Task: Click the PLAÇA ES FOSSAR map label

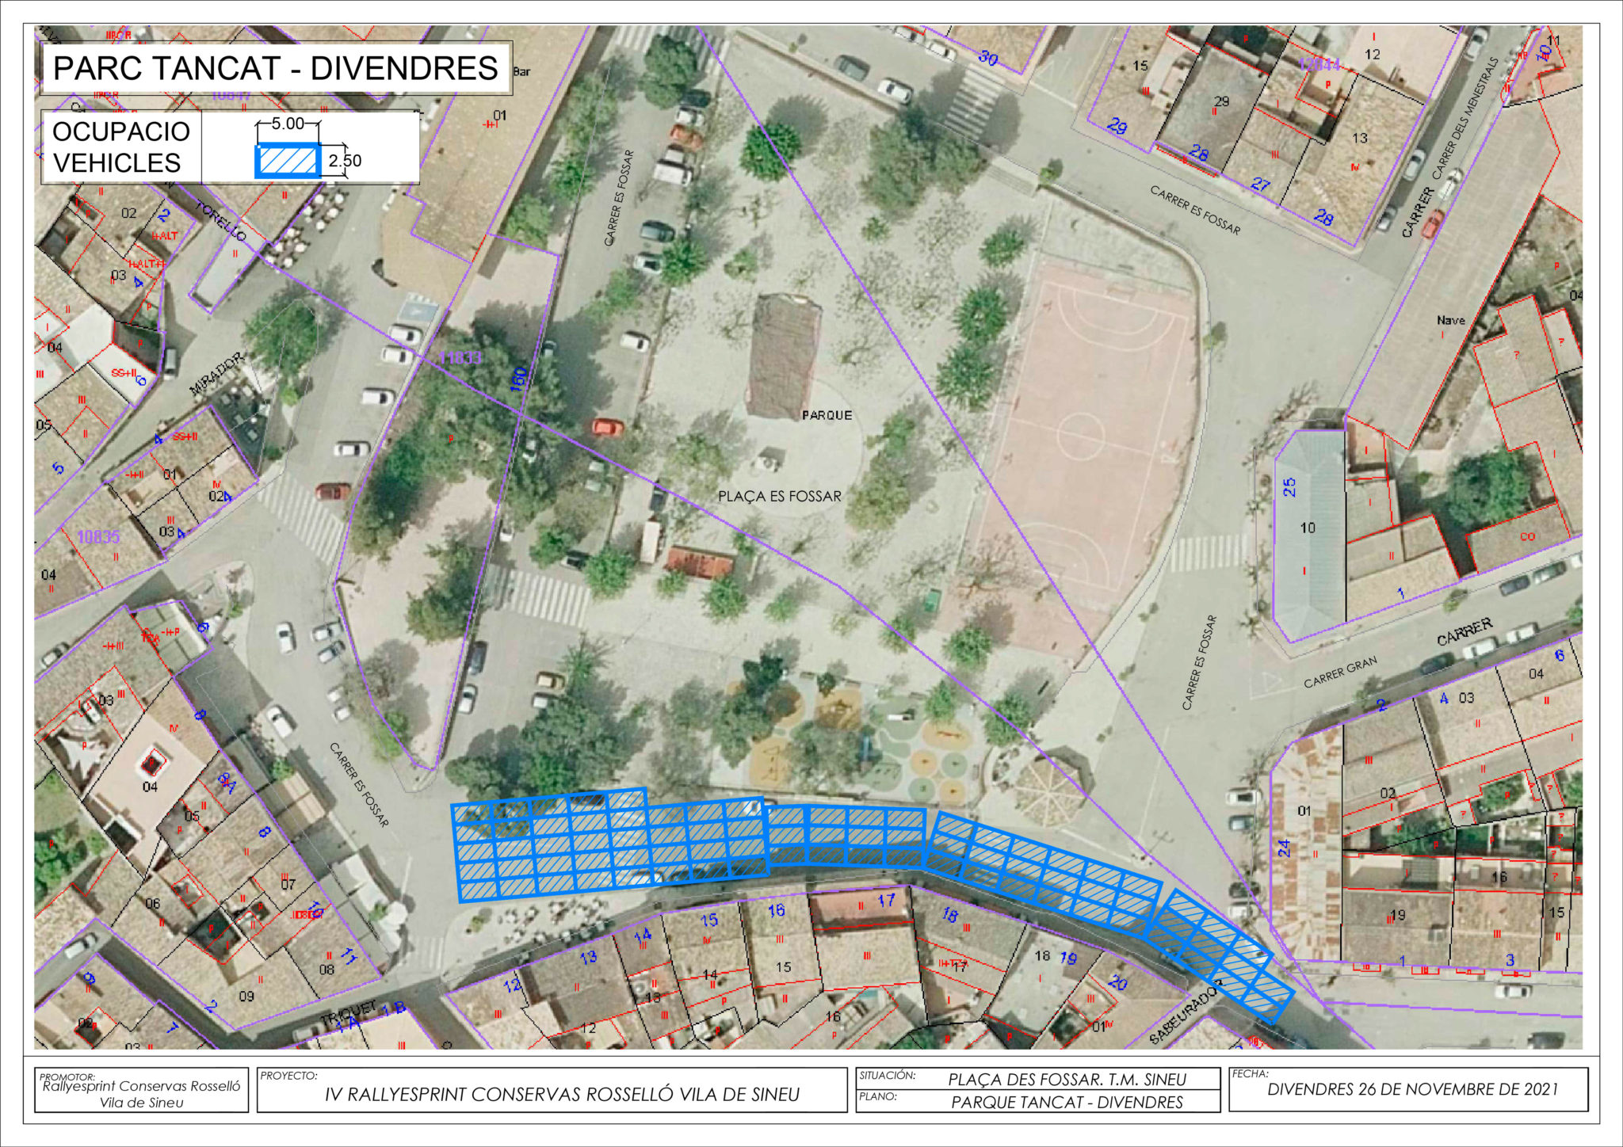Action: tap(779, 497)
